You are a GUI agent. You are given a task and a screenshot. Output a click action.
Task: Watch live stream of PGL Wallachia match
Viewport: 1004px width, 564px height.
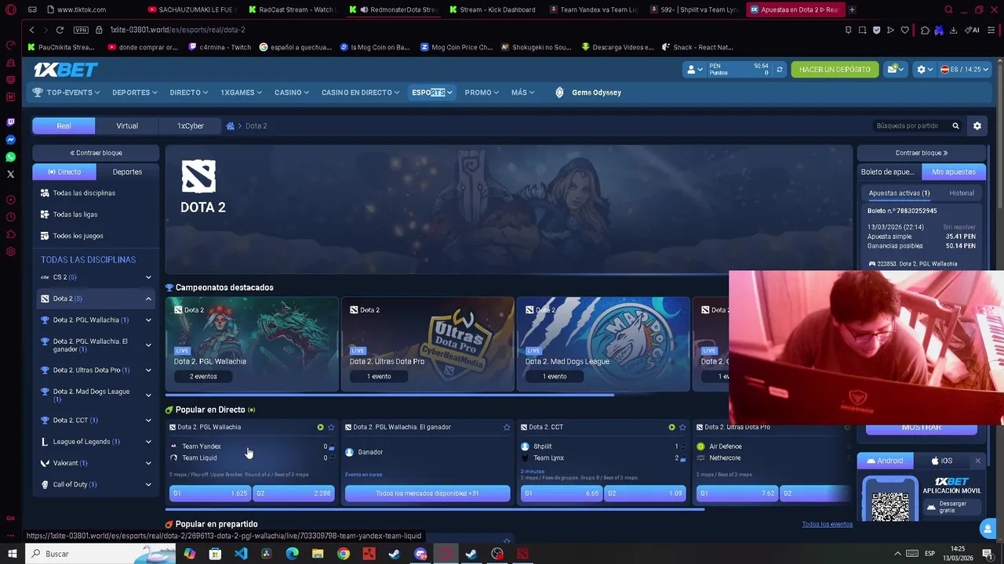coord(320,427)
